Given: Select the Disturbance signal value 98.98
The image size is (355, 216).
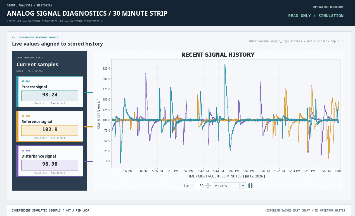Looking at the screenshot, I should pyautogui.click(x=50, y=165).
